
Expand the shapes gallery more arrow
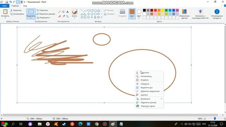[102, 17]
